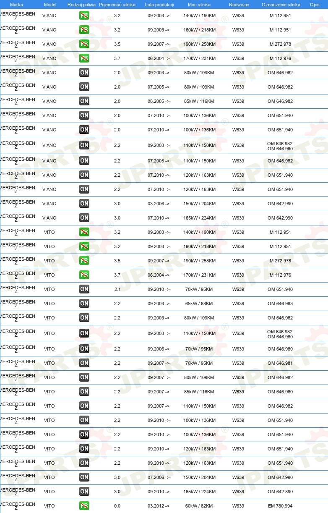
Task: Select power cell 60kW / 82KM
Action: 199,506
